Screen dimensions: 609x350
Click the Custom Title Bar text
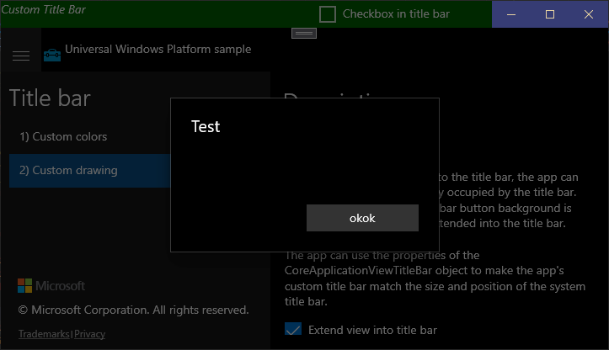pos(44,9)
